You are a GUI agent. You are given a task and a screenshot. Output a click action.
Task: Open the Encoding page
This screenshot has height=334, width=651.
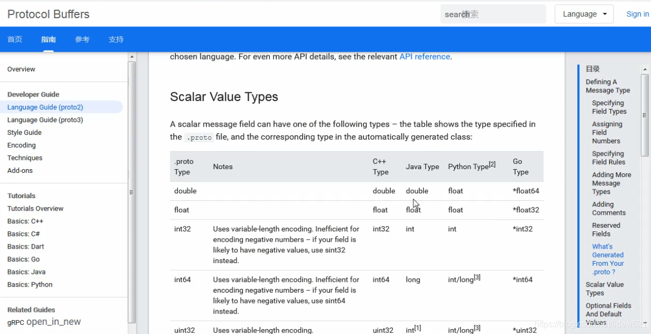[22, 145]
